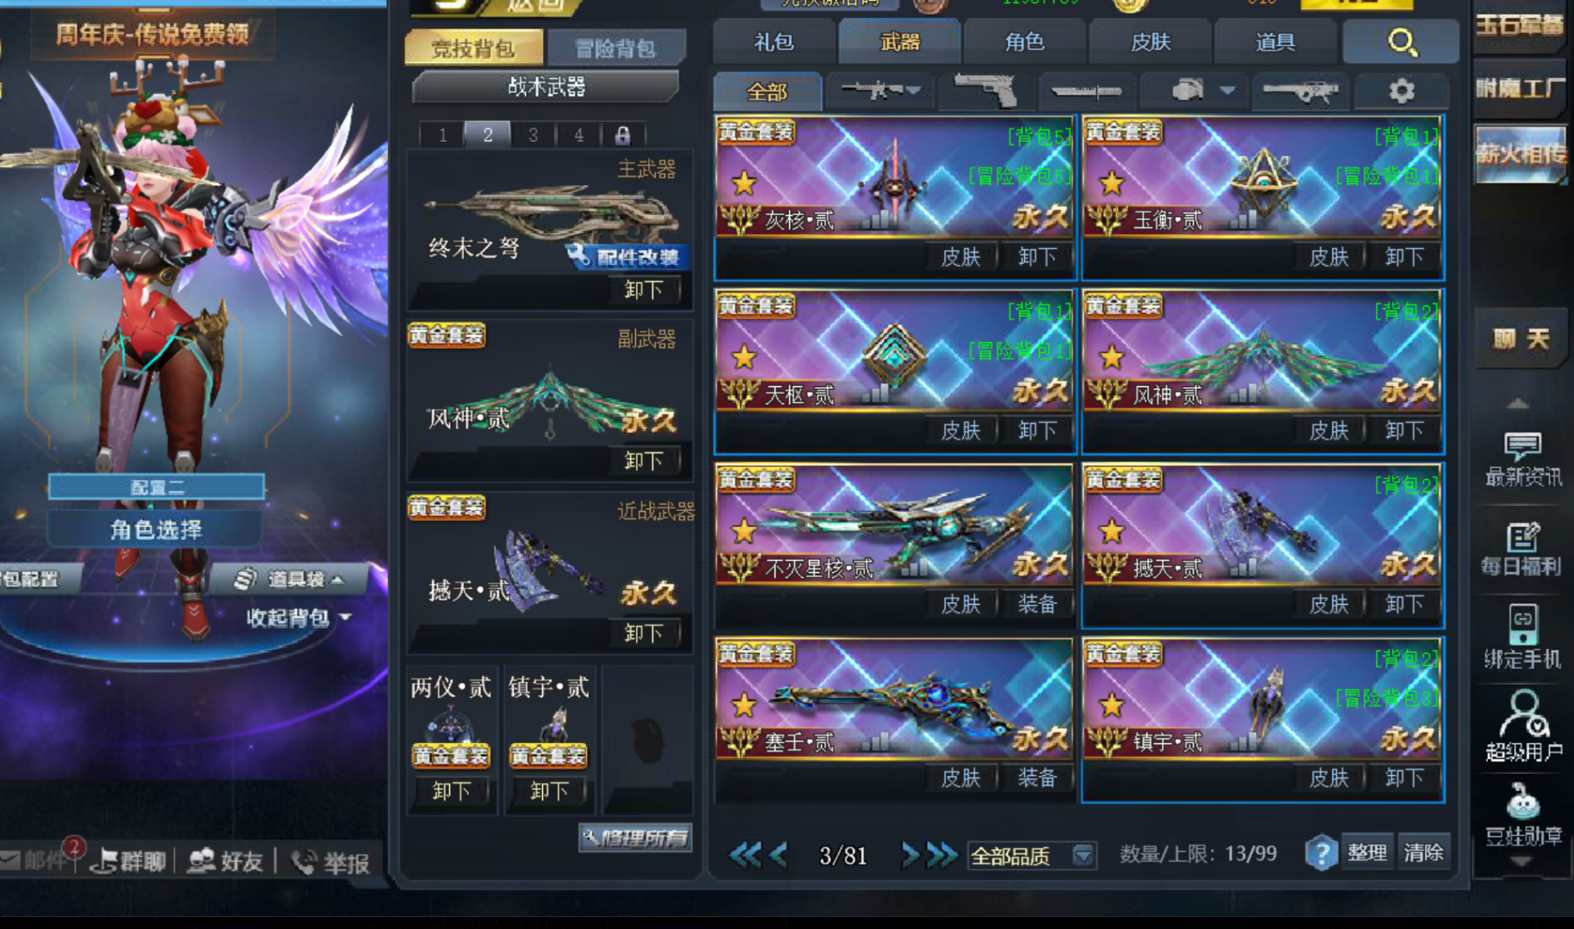This screenshot has width=1574, height=929.
Task: Expand the 全部品质 quality dropdown
Action: 1083,855
